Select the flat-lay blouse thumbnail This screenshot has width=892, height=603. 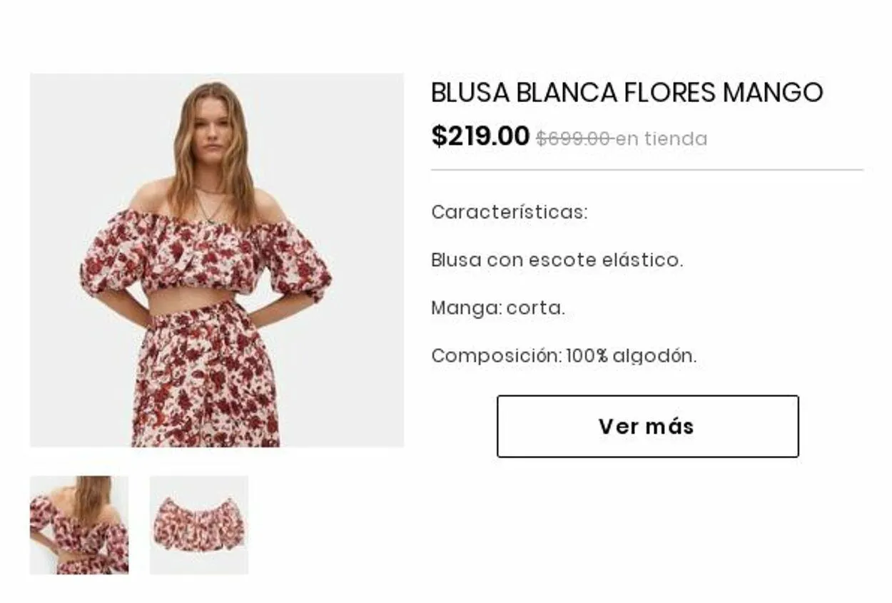pos(199,525)
